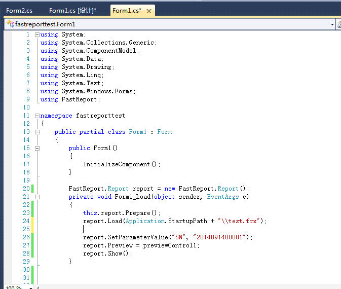This screenshot has width=341, height=289.
Task: Open the fastreporttest.Form1 class dropdown
Action: tap(332, 24)
